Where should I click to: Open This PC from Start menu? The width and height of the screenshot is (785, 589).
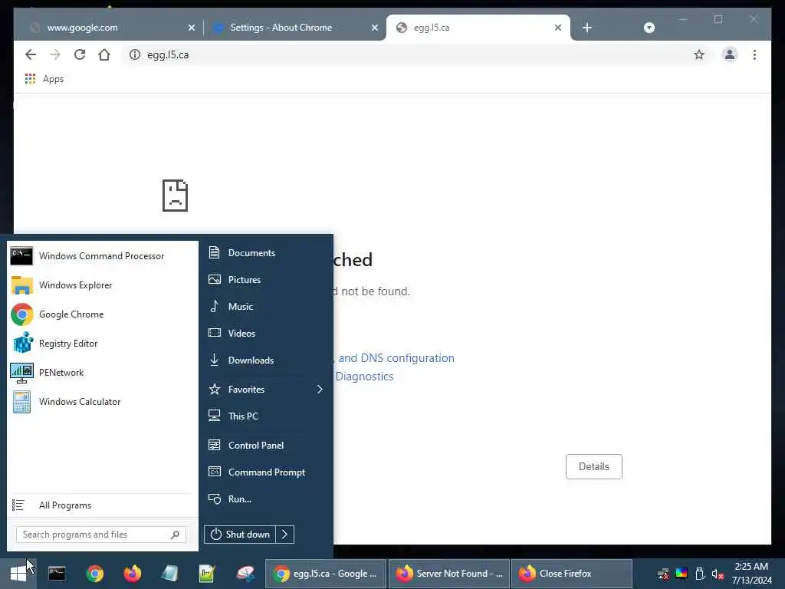click(x=265, y=416)
